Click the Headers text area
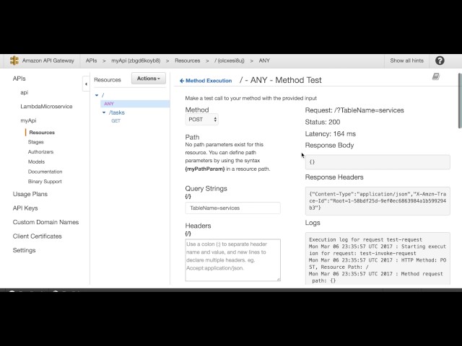Image resolution: width=462 pixels, height=346 pixels. [232, 260]
